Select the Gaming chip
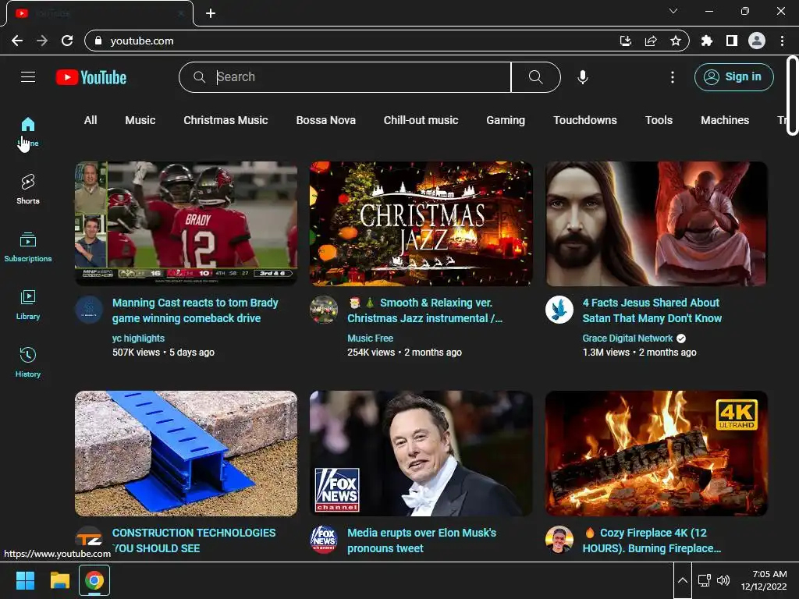The image size is (799, 599). click(506, 120)
